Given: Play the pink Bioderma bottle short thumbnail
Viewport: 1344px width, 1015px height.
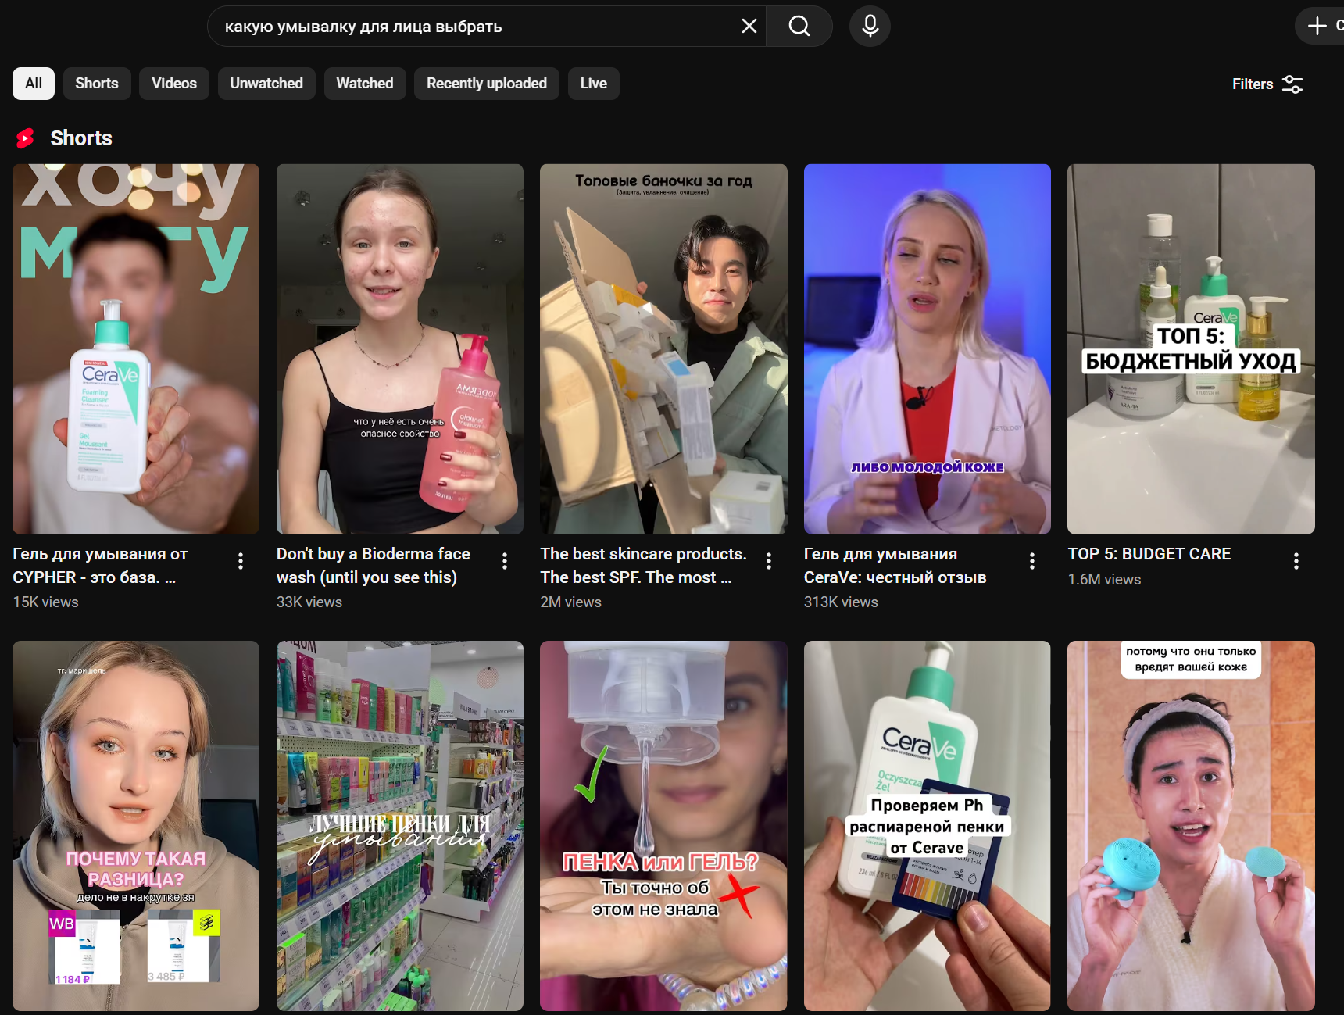Looking at the screenshot, I should (x=400, y=349).
